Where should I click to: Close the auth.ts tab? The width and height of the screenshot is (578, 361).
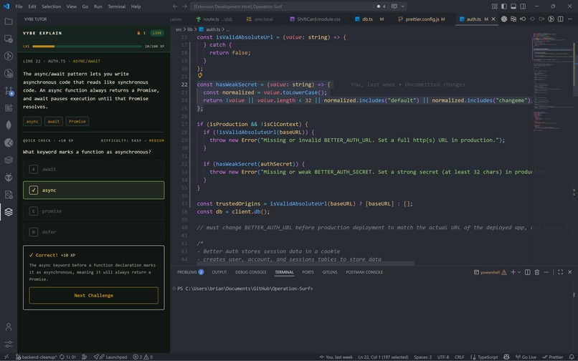493,19
